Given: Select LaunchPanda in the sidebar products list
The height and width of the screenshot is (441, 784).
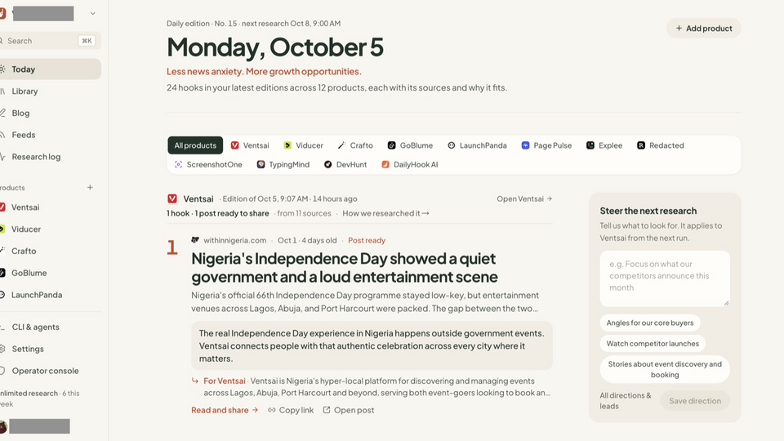Looking at the screenshot, I should click(x=37, y=295).
